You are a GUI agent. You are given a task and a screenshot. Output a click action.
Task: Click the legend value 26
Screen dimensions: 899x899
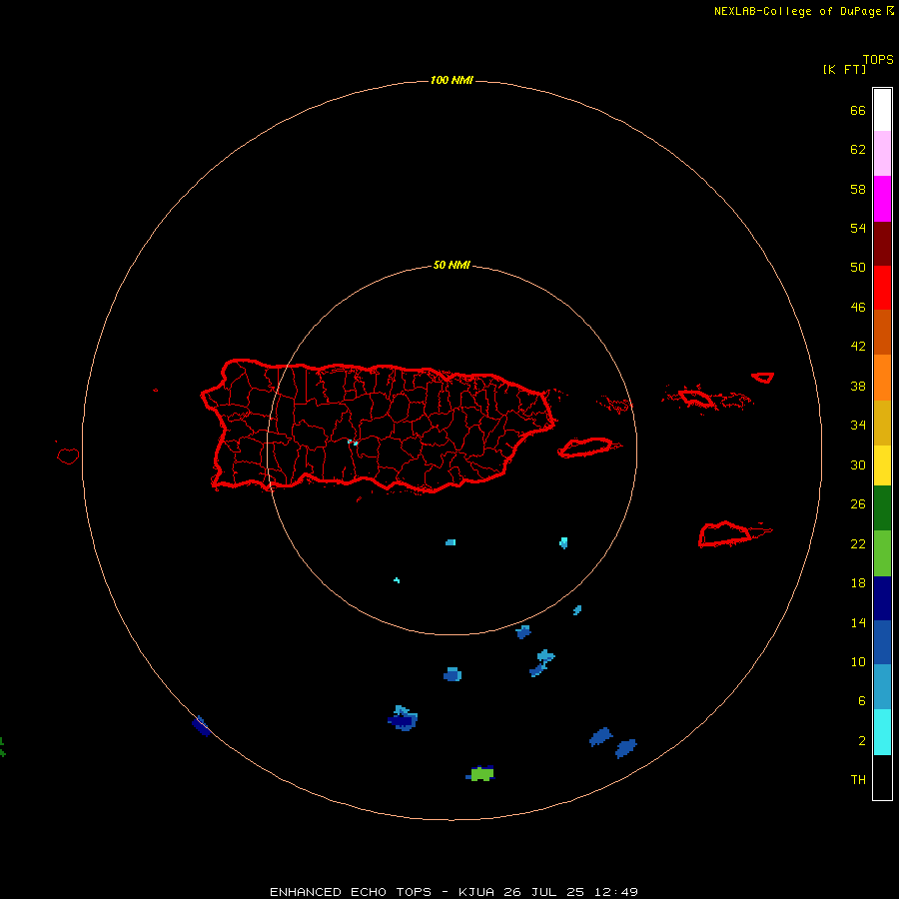pyautogui.click(x=858, y=504)
